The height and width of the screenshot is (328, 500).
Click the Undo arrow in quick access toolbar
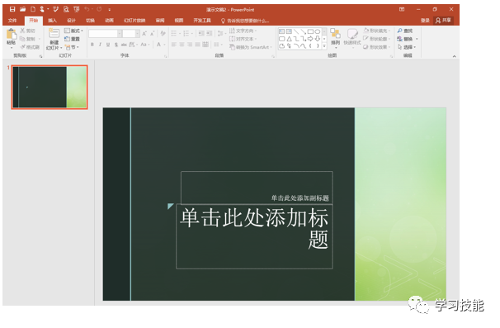pyautogui.click(x=87, y=9)
